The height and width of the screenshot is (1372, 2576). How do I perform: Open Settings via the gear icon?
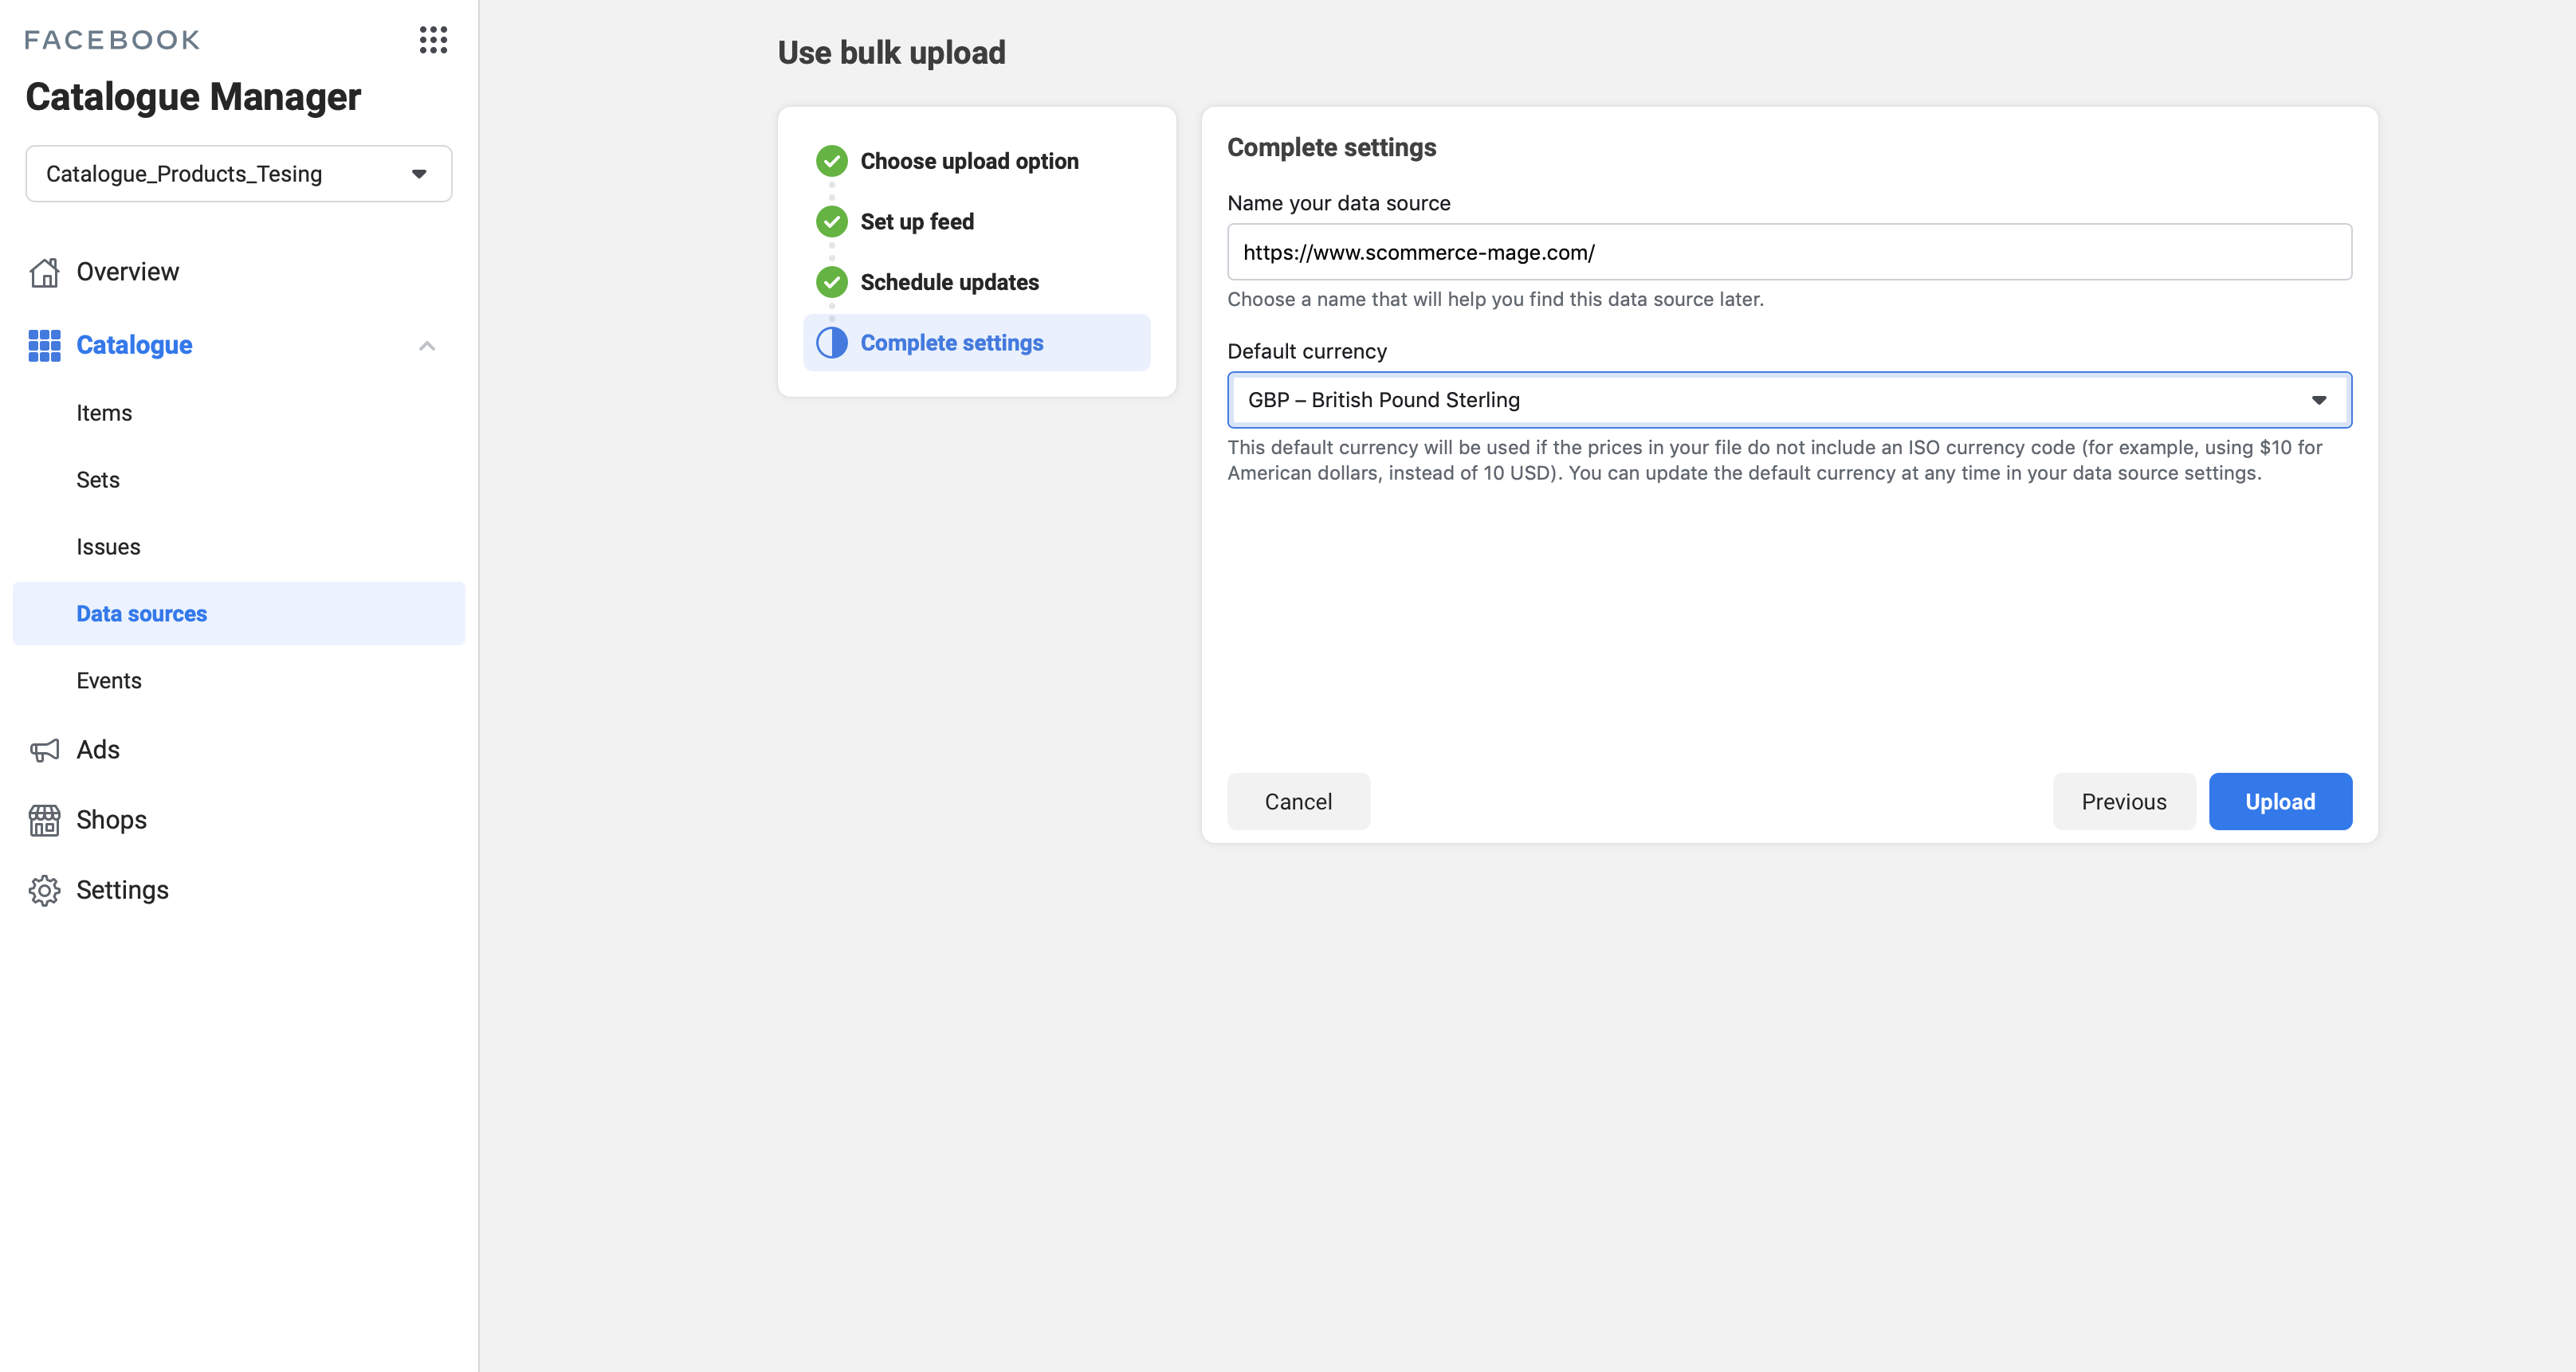click(x=44, y=890)
